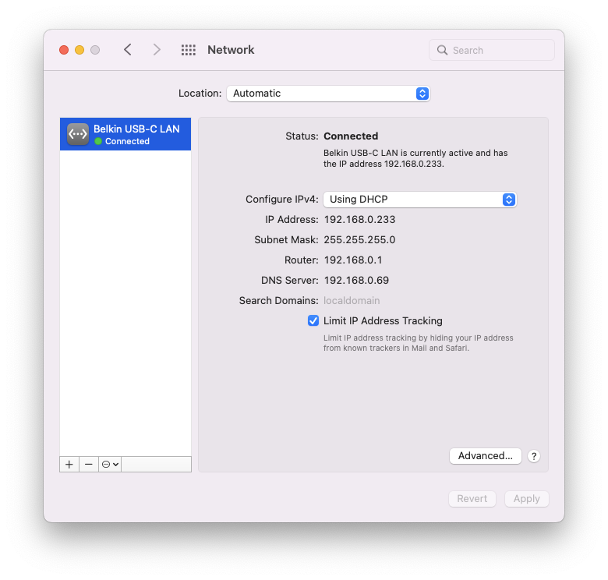Click the green connected status dot
Viewport: 608px width, 580px height.
(x=98, y=141)
